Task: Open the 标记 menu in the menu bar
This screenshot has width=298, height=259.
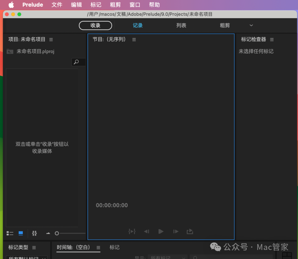Action: pyautogui.click(x=96, y=4)
